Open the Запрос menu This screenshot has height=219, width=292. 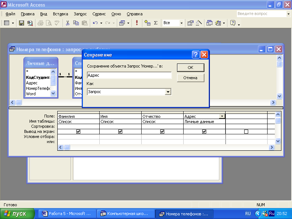[80, 14]
